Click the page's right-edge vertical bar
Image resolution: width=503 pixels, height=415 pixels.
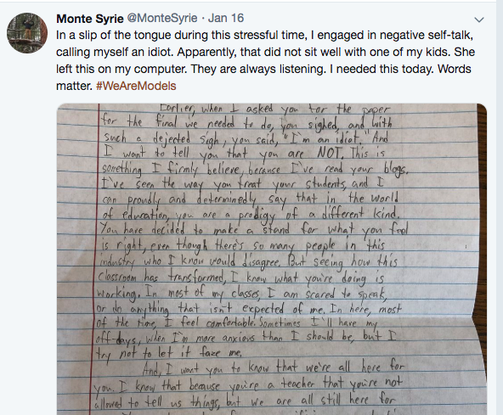pos(499,207)
